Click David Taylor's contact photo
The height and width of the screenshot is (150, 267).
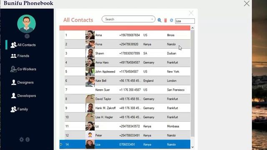tap(90, 99)
